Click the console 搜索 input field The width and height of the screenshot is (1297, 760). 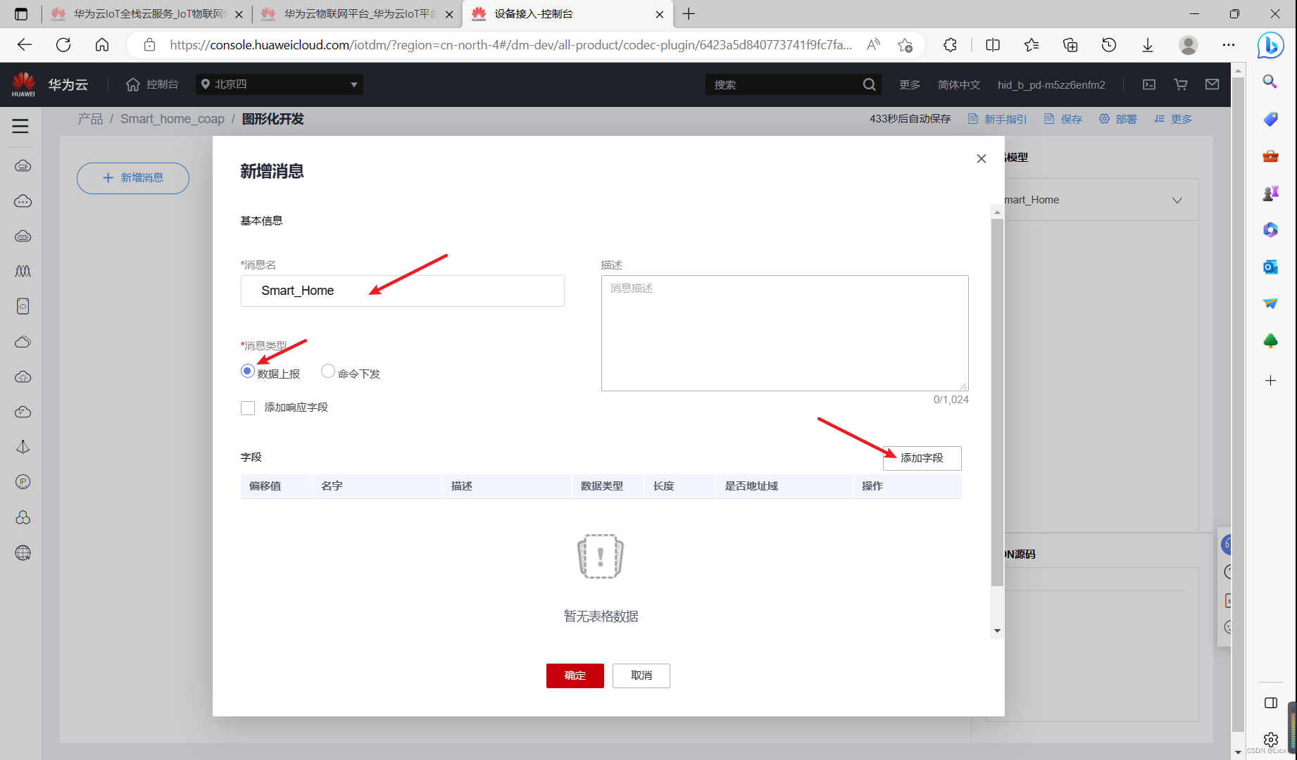(x=784, y=84)
